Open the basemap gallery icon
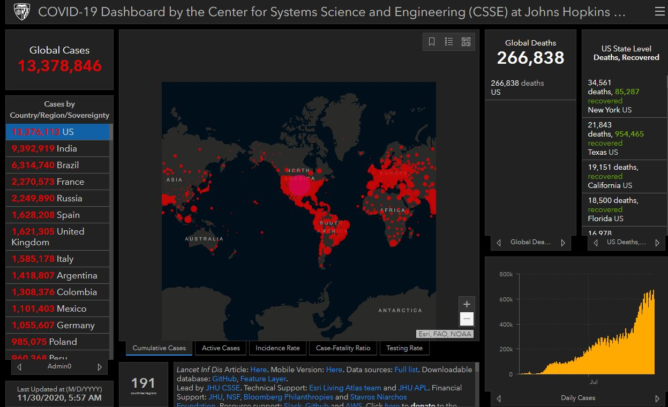The width and height of the screenshot is (668, 407). coord(466,42)
